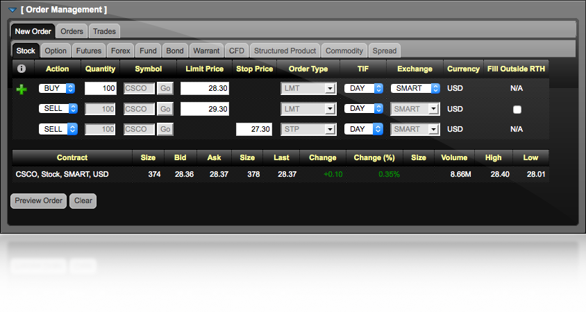This screenshot has width=586, height=312.
Task: Click the quantity field in STP row
Action: [101, 129]
